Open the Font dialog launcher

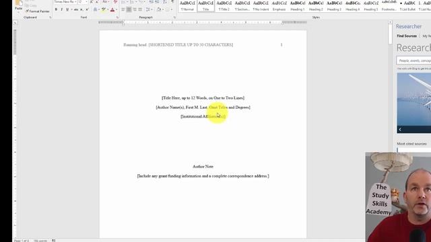coord(117,17)
